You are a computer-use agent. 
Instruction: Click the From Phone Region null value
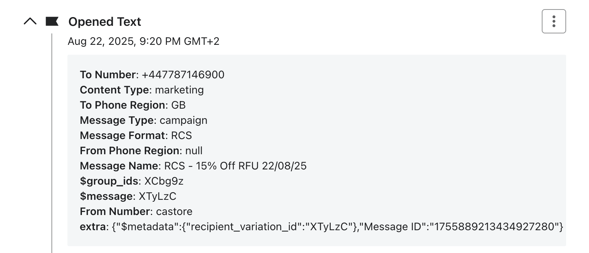click(x=194, y=151)
